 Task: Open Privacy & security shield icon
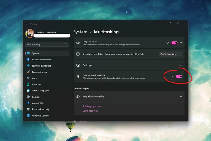(x=28, y=109)
